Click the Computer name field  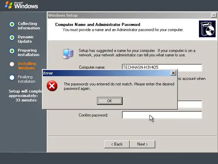[x=162, y=67]
